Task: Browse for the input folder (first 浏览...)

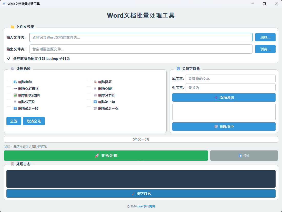Action: [265, 37]
